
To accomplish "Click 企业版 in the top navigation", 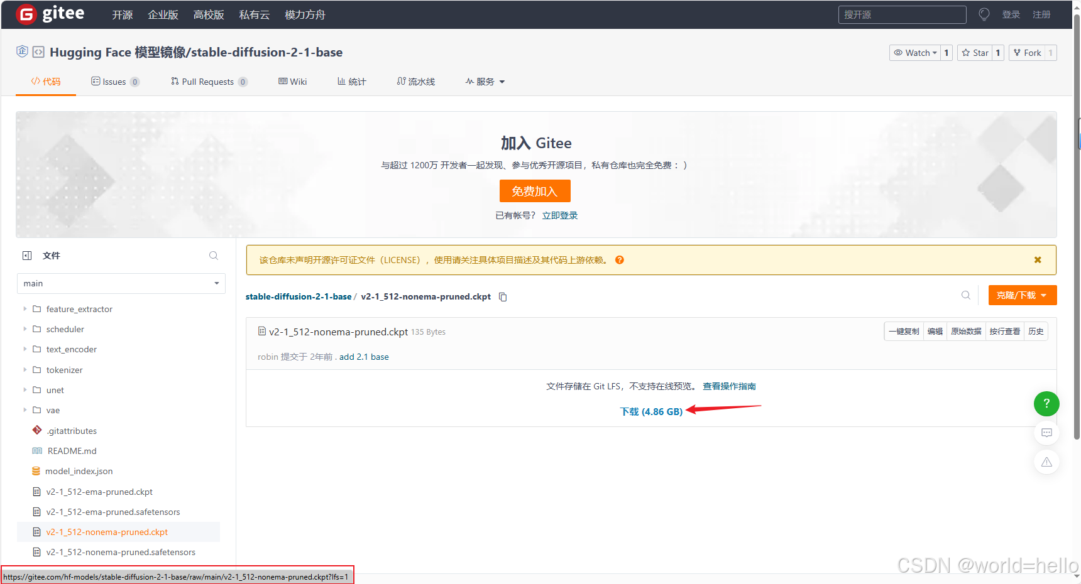I will [163, 14].
